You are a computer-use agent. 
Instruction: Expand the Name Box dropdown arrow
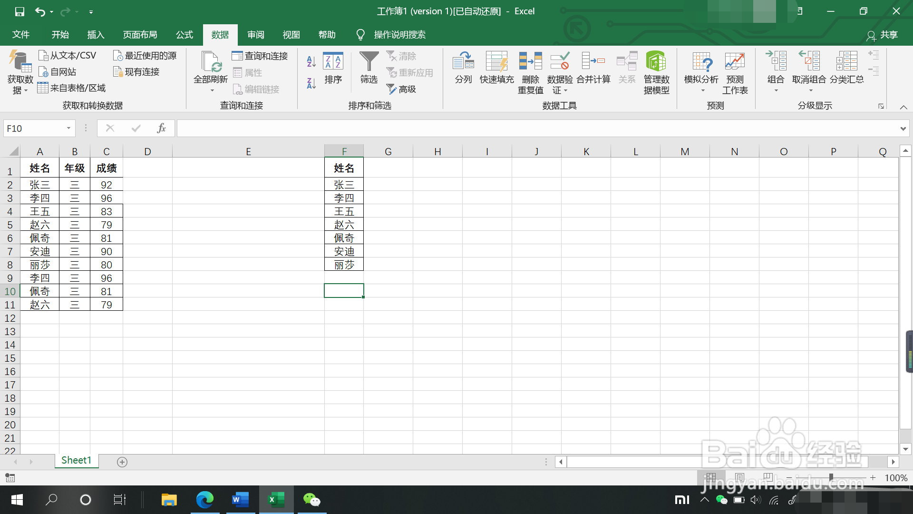(68, 128)
